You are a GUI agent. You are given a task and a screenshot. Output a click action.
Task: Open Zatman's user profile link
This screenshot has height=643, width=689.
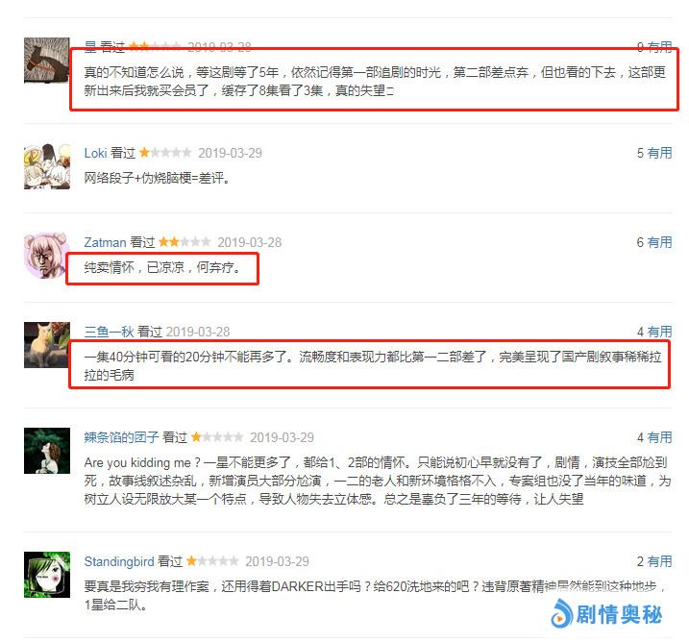105,242
